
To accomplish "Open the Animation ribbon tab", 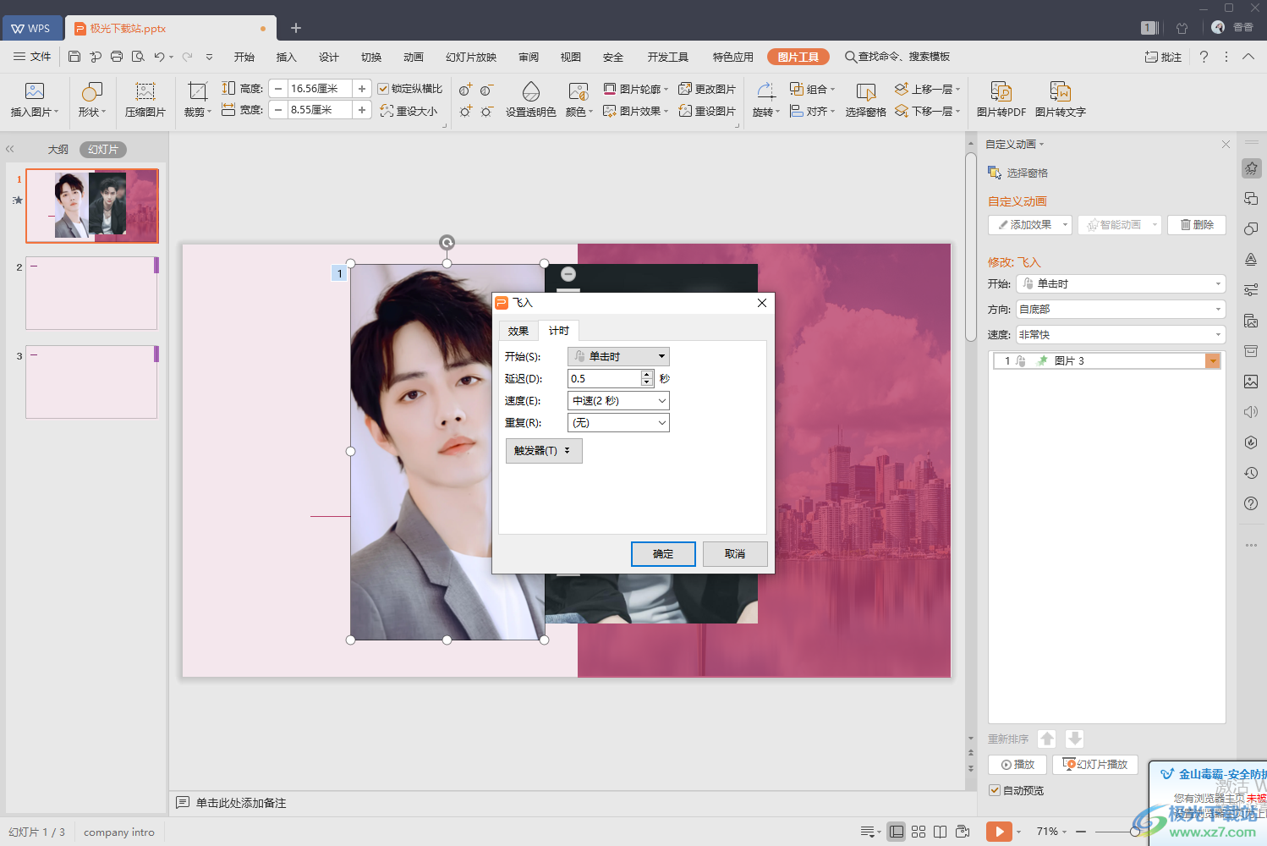I will coord(414,57).
